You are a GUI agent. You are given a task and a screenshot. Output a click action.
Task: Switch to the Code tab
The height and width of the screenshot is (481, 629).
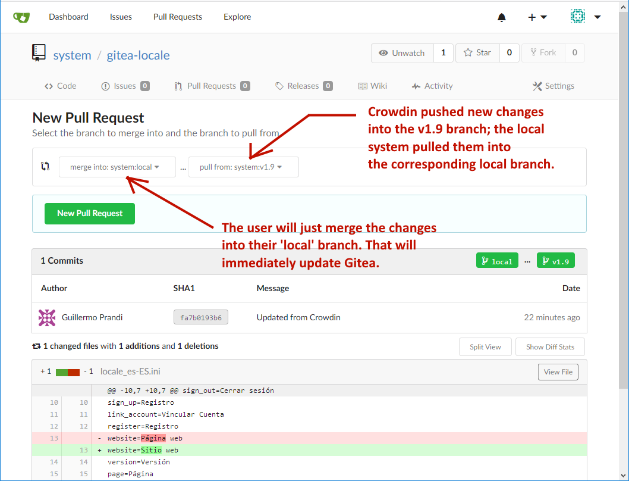tap(61, 86)
